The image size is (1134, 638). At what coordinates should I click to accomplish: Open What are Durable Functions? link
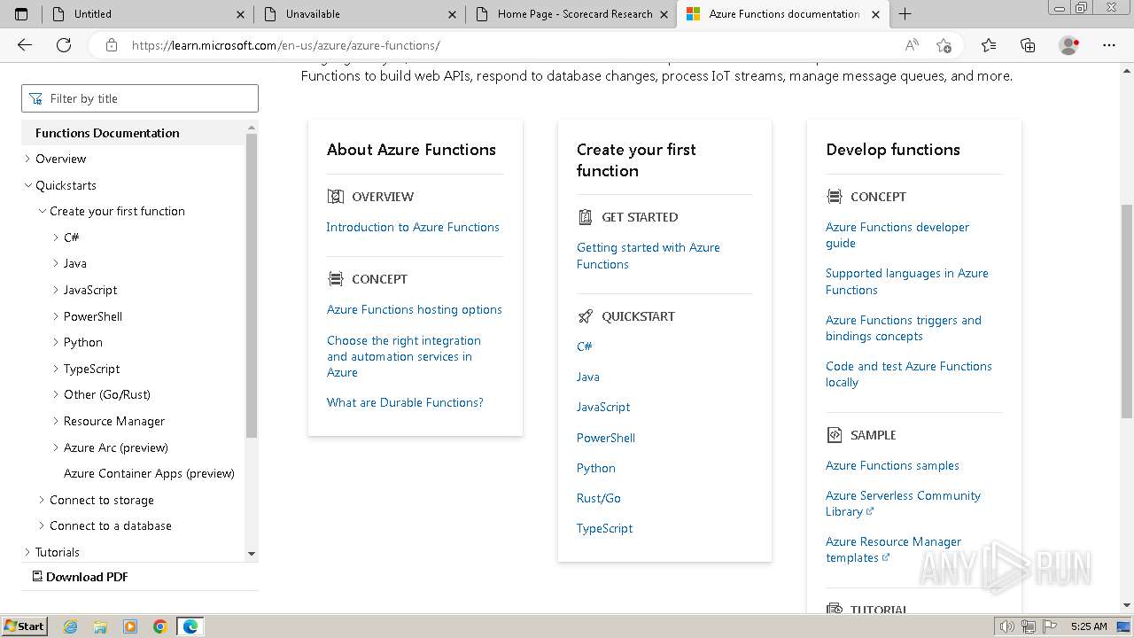tap(405, 402)
